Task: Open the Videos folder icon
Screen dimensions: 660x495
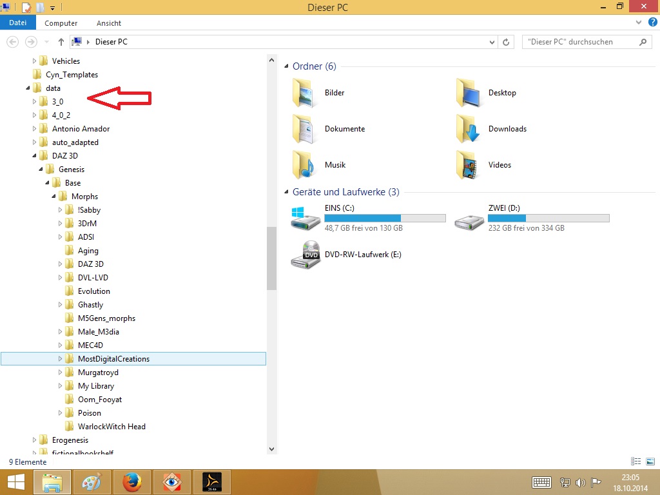Action: [468, 165]
